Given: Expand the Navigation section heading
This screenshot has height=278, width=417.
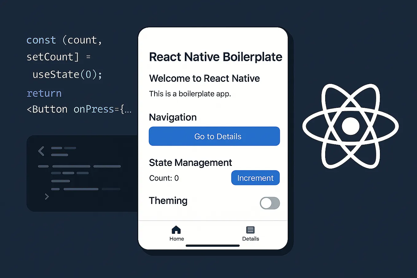Looking at the screenshot, I should tap(173, 117).
